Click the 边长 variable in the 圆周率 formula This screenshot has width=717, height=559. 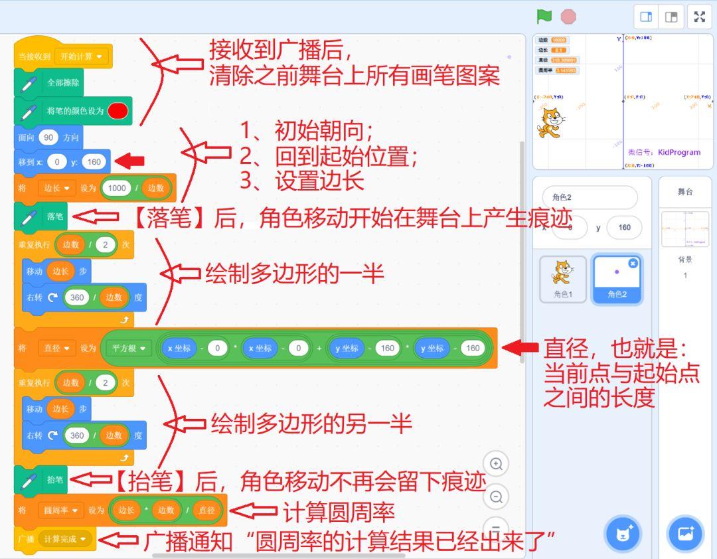126,510
